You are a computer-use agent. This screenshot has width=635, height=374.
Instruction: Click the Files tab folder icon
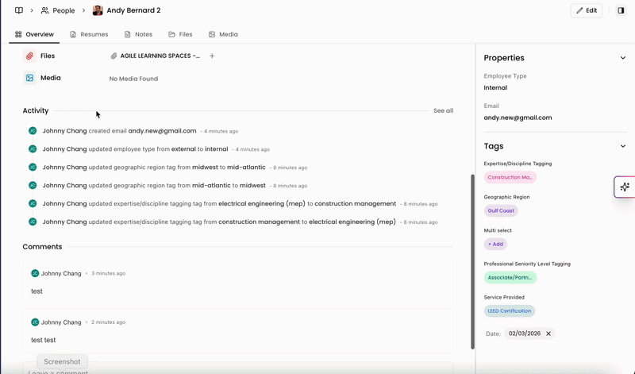coord(171,34)
